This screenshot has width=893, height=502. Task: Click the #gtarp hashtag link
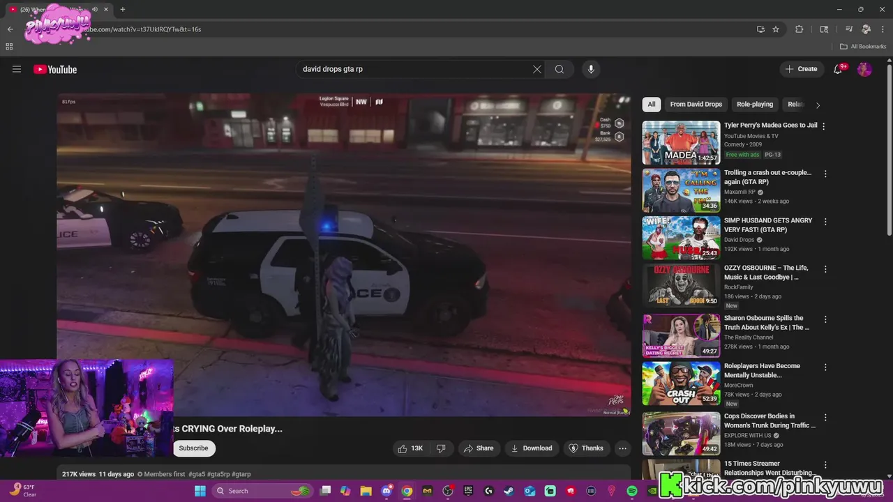(241, 474)
